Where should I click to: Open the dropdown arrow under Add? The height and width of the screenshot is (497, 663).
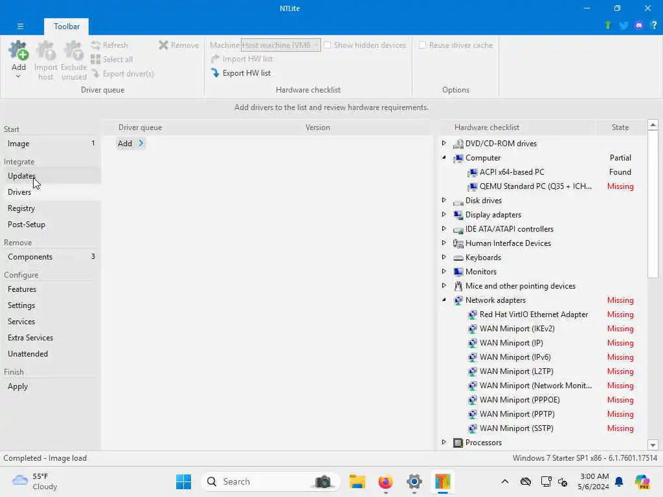tap(18, 76)
